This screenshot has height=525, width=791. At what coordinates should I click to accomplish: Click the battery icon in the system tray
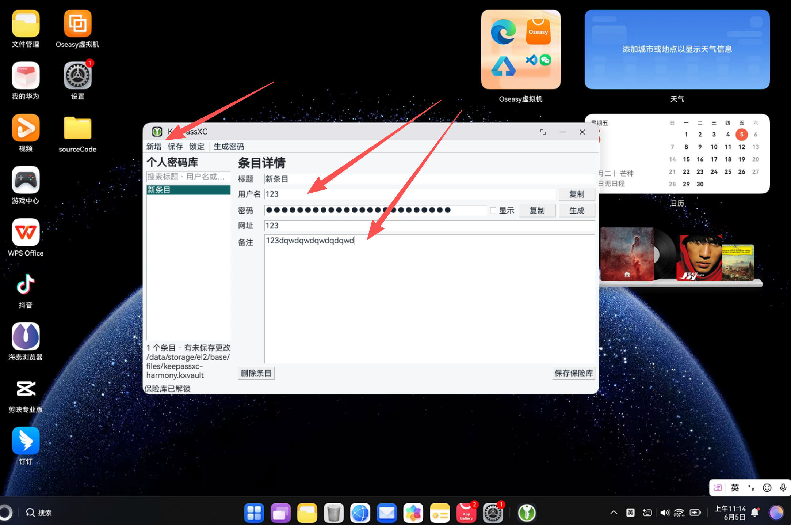(x=695, y=513)
